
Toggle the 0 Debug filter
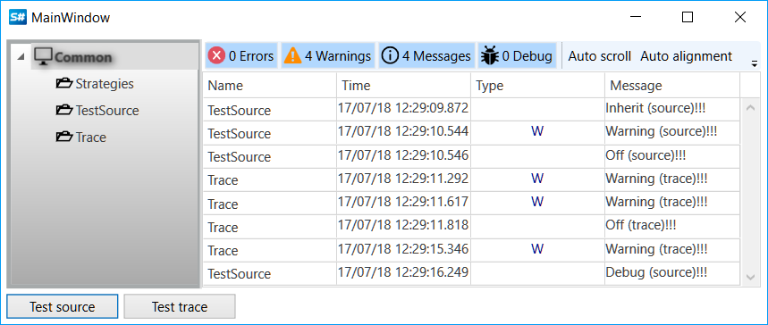517,55
